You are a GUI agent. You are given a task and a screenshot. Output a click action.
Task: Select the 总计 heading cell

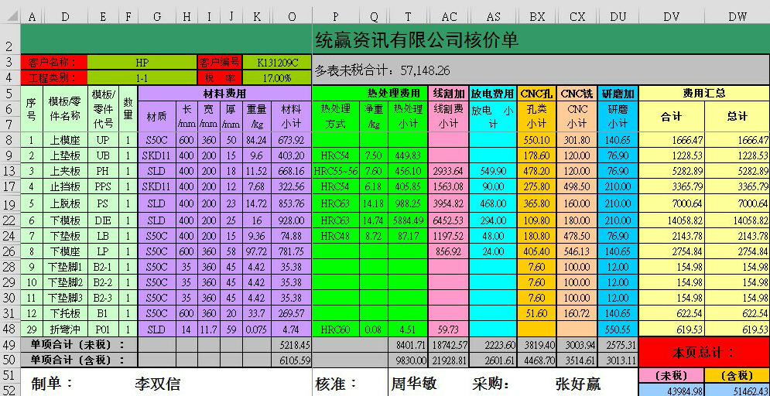click(737, 116)
